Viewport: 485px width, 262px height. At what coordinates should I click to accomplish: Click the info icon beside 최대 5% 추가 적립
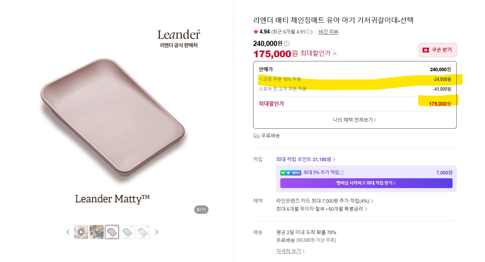pos(342,173)
